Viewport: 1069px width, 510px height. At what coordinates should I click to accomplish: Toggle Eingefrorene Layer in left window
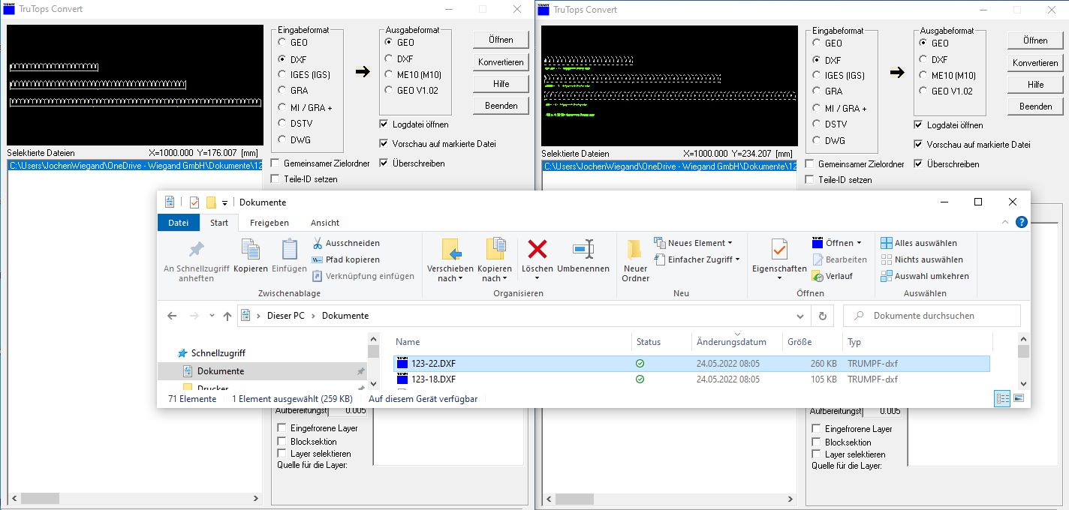point(282,428)
